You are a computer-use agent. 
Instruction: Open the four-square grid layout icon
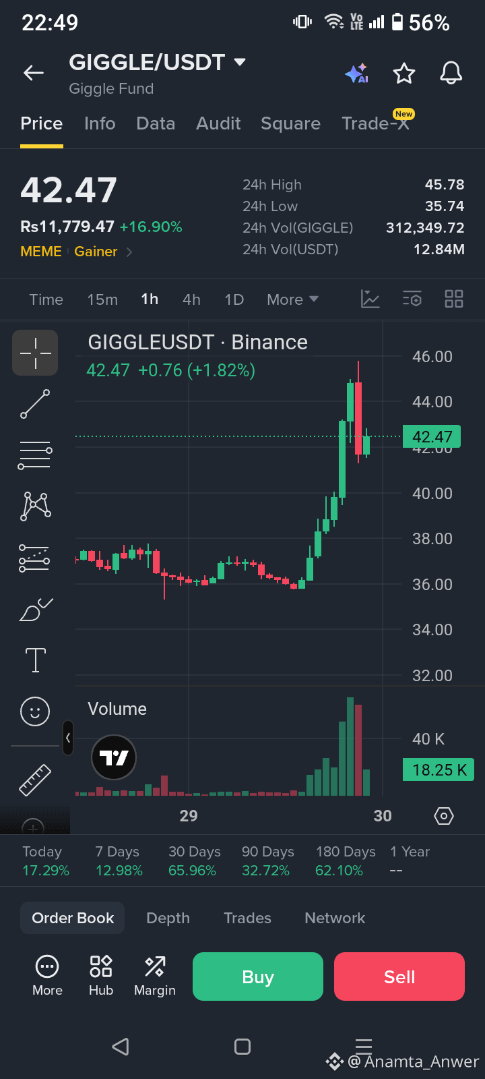pyautogui.click(x=454, y=299)
